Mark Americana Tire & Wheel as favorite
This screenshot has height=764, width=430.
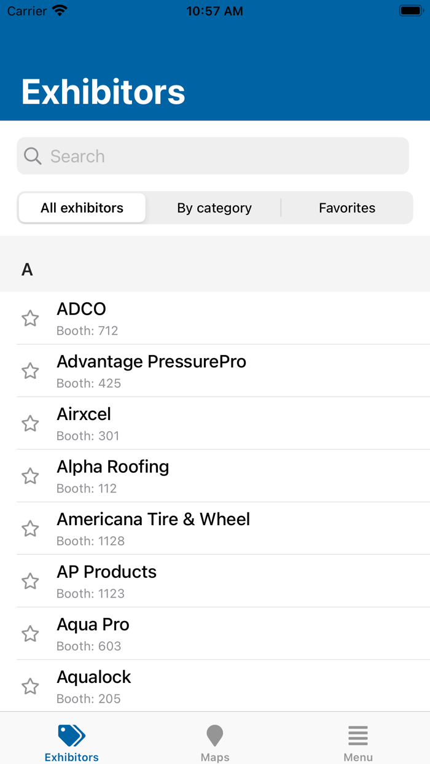tap(30, 529)
